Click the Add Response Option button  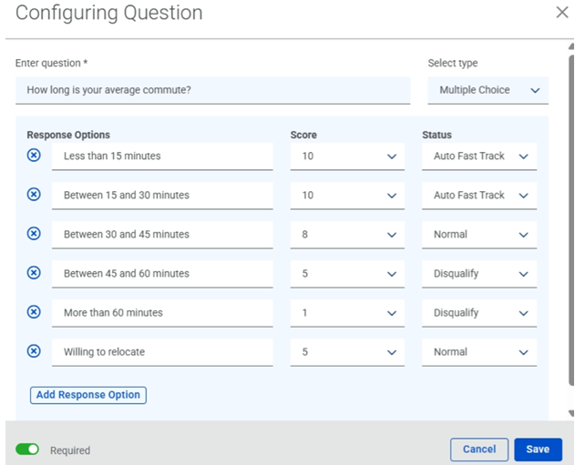[88, 395]
